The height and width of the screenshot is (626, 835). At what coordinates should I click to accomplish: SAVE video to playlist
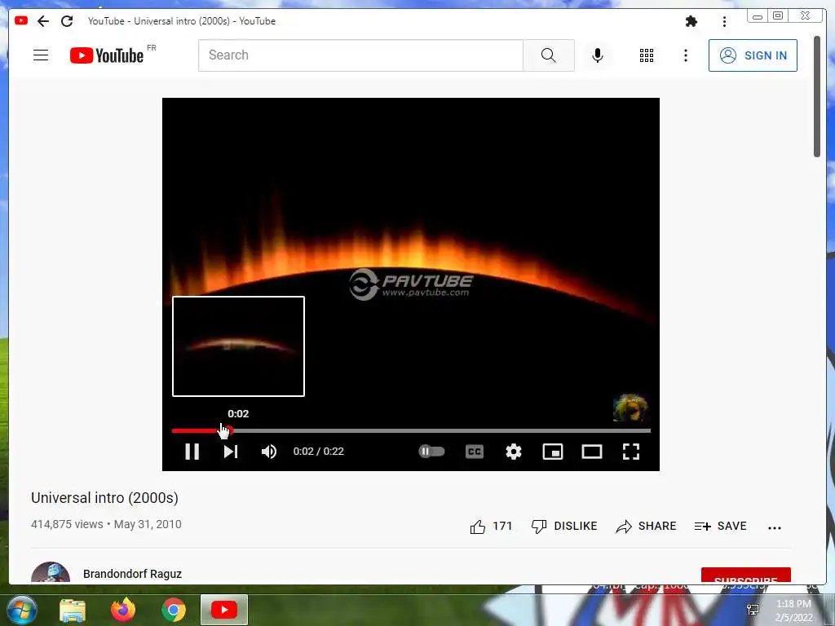click(x=721, y=527)
